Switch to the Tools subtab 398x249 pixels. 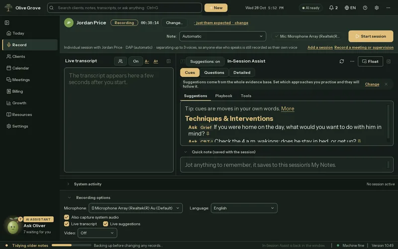(246, 96)
